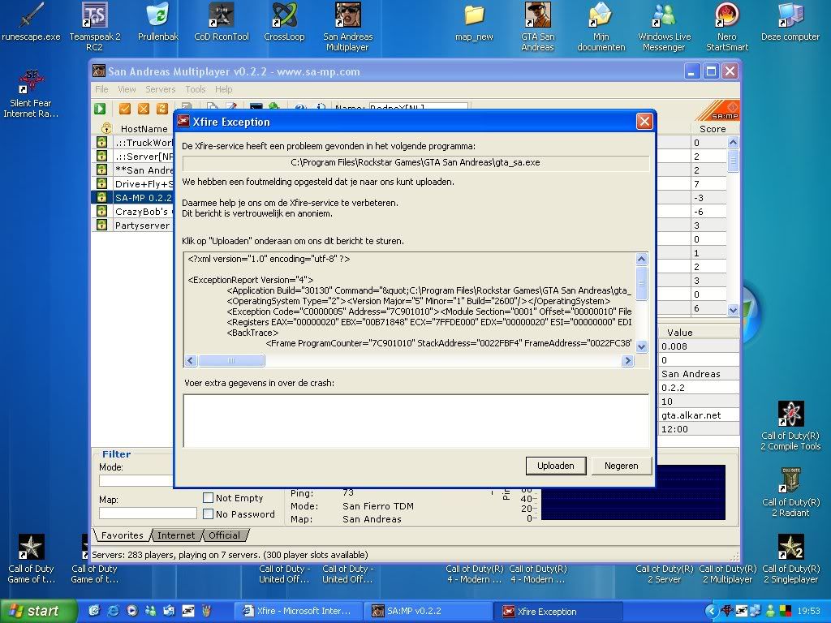Screen dimensions: 831x623
Task: Click the orange refresh server toolbar icon
Action: click(x=162, y=109)
